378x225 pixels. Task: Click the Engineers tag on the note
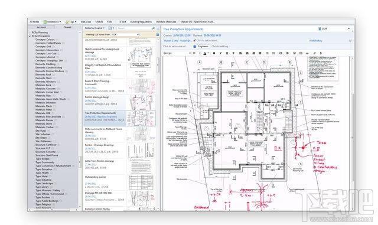pyautogui.click(x=203, y=46)
